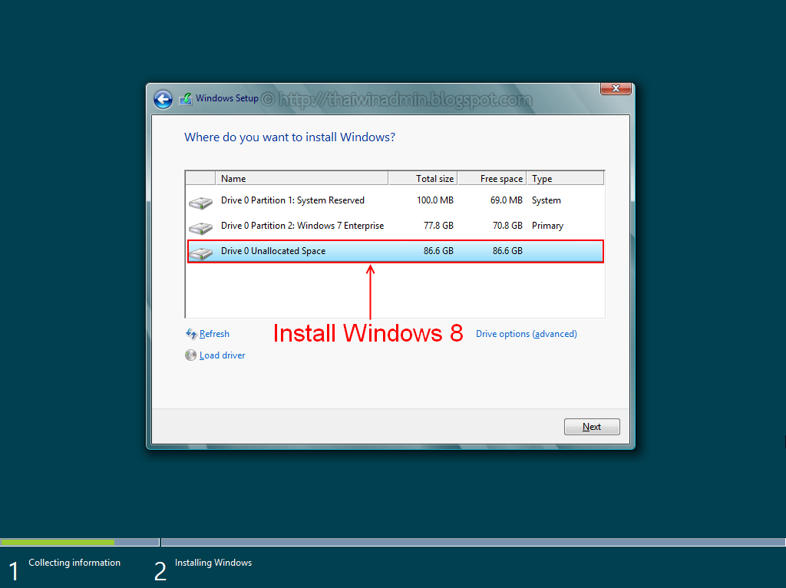Click the 70.8 GB free space cell
This screenshot has width=786, height=588.
coord(507,226)
